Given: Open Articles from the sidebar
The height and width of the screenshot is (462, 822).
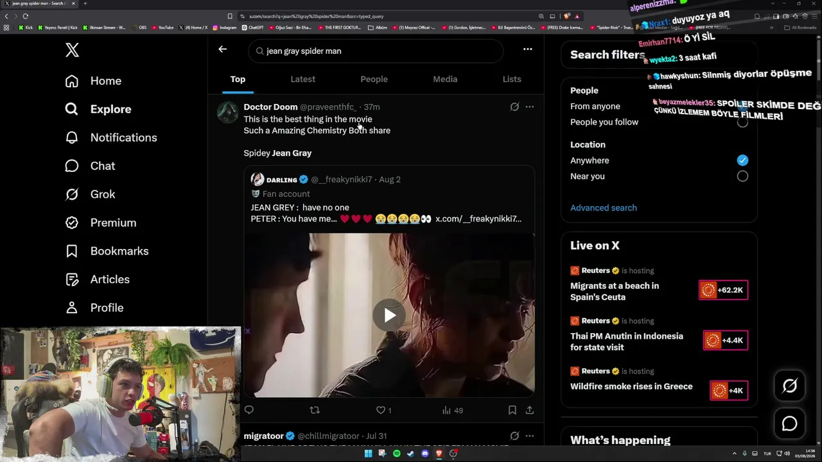Looking at the screenshot, I should pos(97,279).
